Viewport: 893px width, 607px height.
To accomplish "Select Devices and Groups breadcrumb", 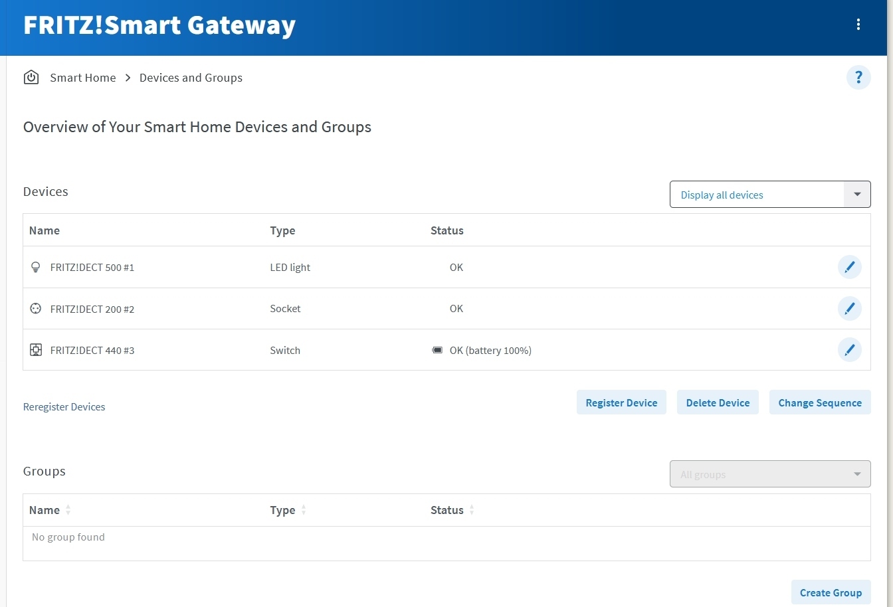I will coord(191,78).
